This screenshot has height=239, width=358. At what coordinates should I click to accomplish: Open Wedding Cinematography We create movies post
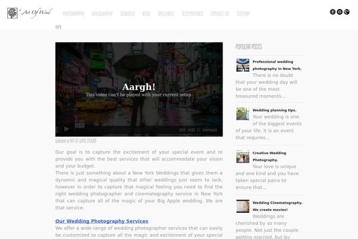[x=277, y=206]
